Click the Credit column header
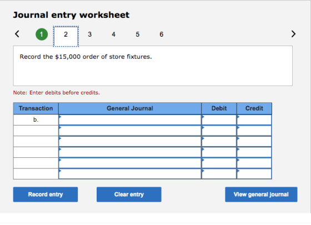The width and height of the screenshot is (311, 225). (254, 108)
